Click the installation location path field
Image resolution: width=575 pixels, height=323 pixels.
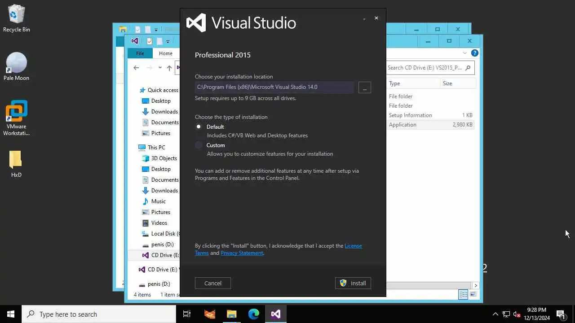click(x=274, y=87)
